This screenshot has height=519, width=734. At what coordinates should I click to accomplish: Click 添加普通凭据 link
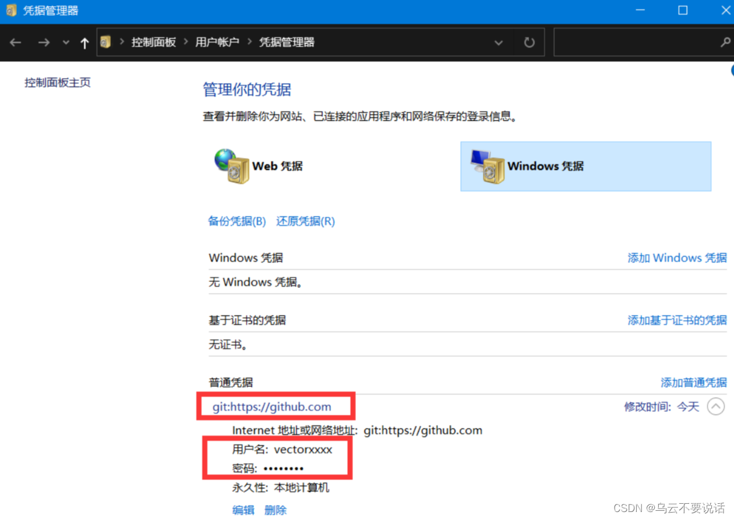694,383
